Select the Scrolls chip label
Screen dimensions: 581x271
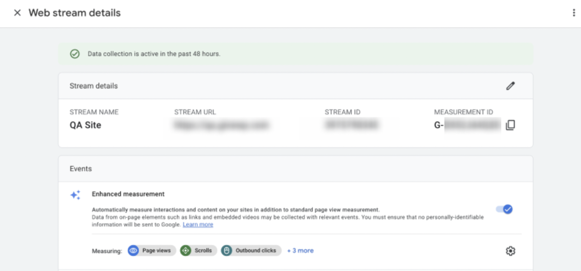tap(203, 251)
